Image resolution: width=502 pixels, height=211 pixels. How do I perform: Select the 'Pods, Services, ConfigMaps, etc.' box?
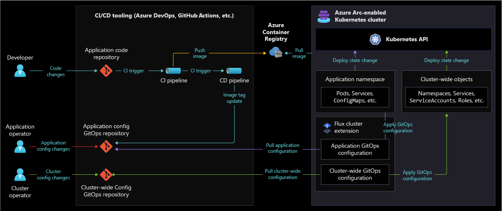pyautogui.click(x=355, y=97)
